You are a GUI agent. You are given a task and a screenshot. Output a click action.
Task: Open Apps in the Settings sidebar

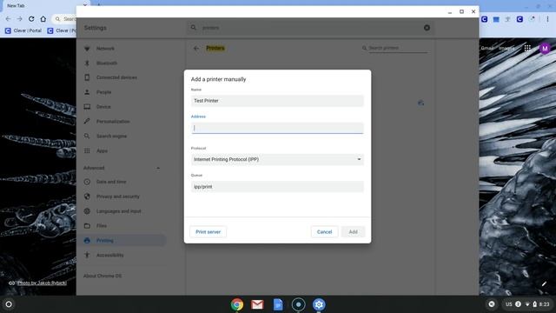(x=103, y=150)
